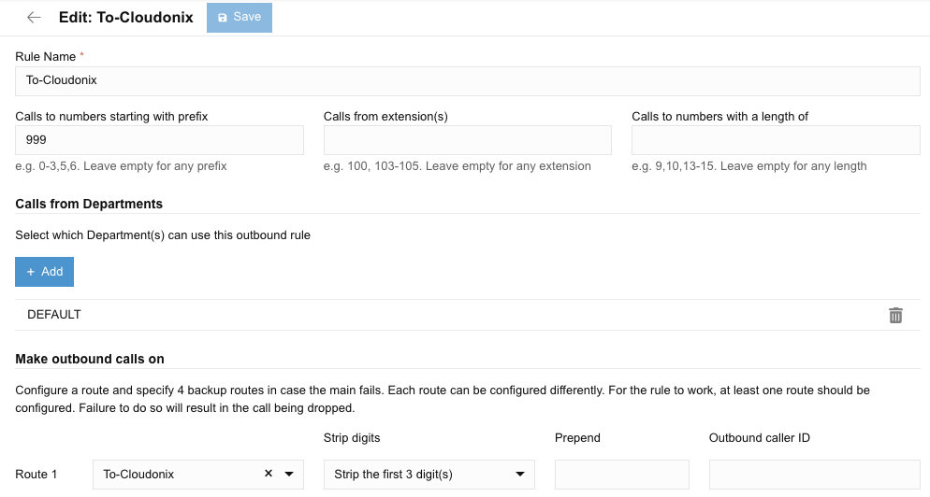Viewport: 930px width, 497px height.
Task: Expand the Route 1 trunk dropdown arrow
Action: 289,474
